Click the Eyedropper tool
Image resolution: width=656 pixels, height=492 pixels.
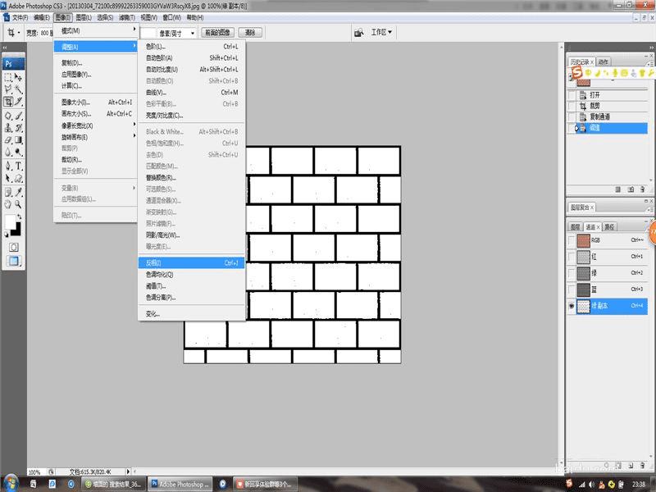pos(19,190)
